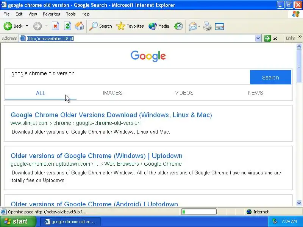
Task: Open the Help menu
Action: pos(86,14)
